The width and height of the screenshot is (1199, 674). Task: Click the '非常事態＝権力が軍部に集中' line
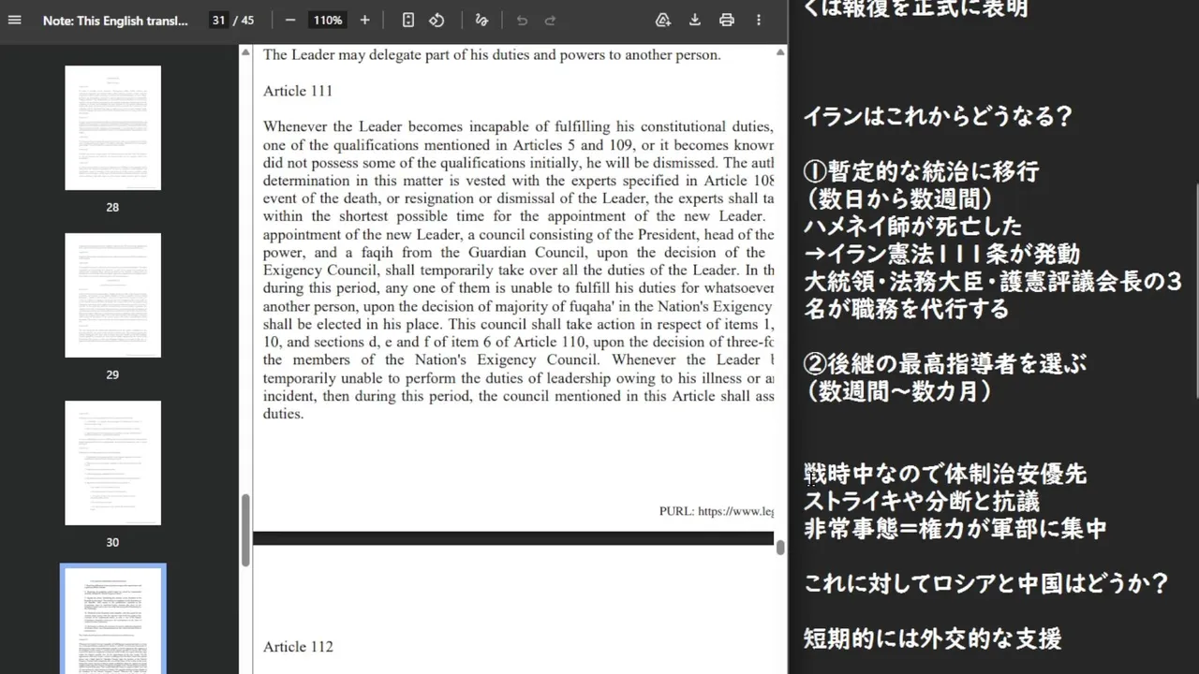point(955,529)
